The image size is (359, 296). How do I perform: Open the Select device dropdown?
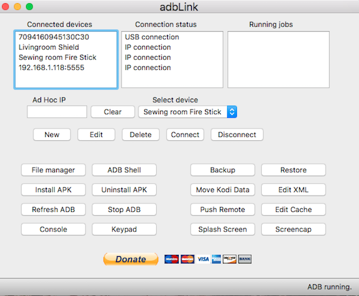click(x=187, y=112)
